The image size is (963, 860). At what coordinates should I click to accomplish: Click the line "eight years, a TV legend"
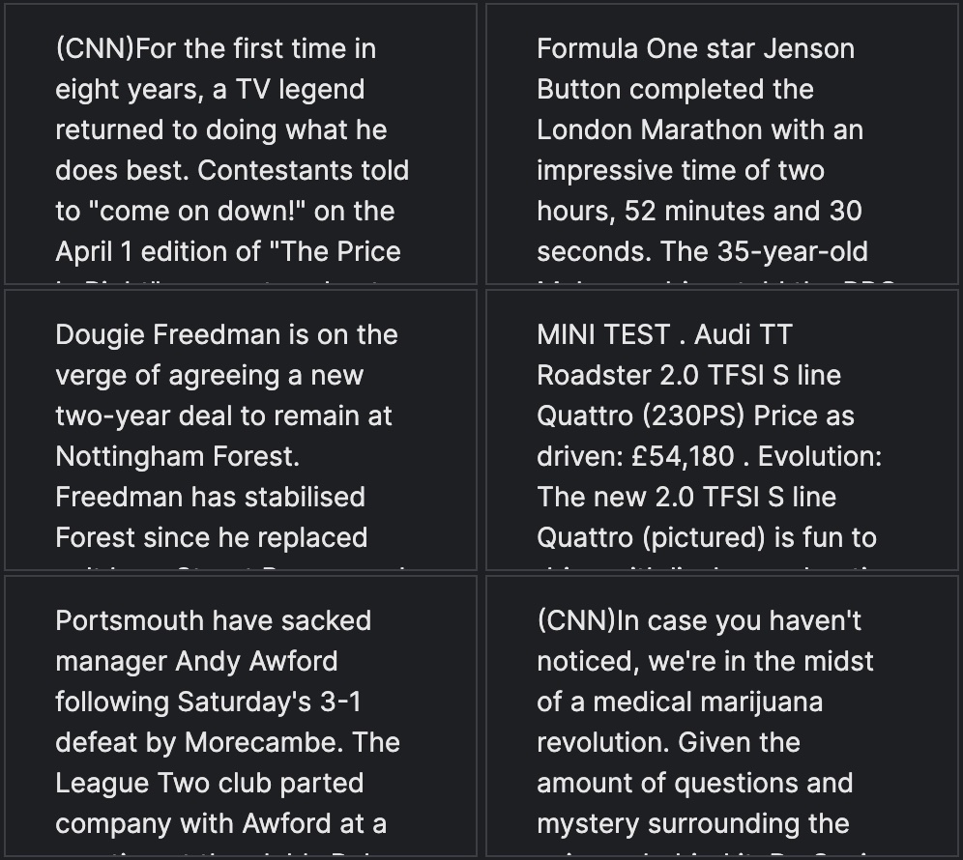[x=210, y=89]
